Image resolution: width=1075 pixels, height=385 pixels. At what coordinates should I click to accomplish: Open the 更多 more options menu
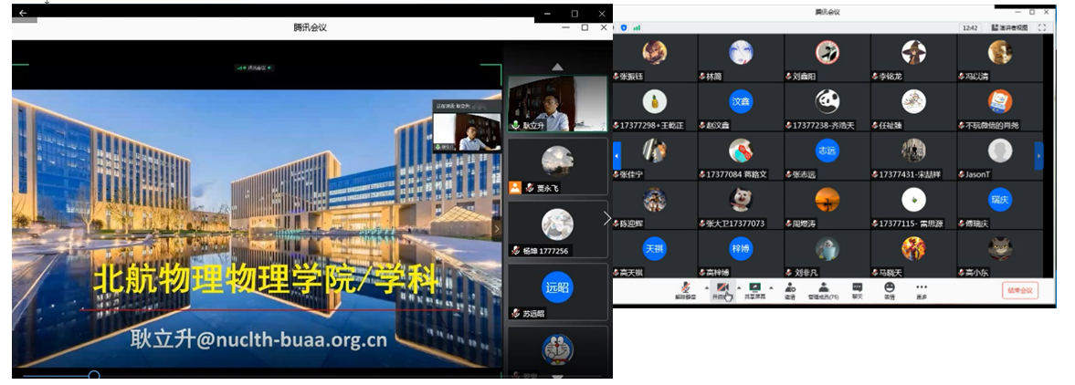pyautogui.click(x=922, y=287)
